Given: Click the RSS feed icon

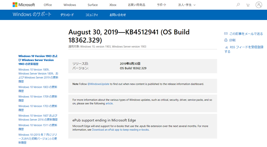Looking at the screenshot, I should click(226, 47).
